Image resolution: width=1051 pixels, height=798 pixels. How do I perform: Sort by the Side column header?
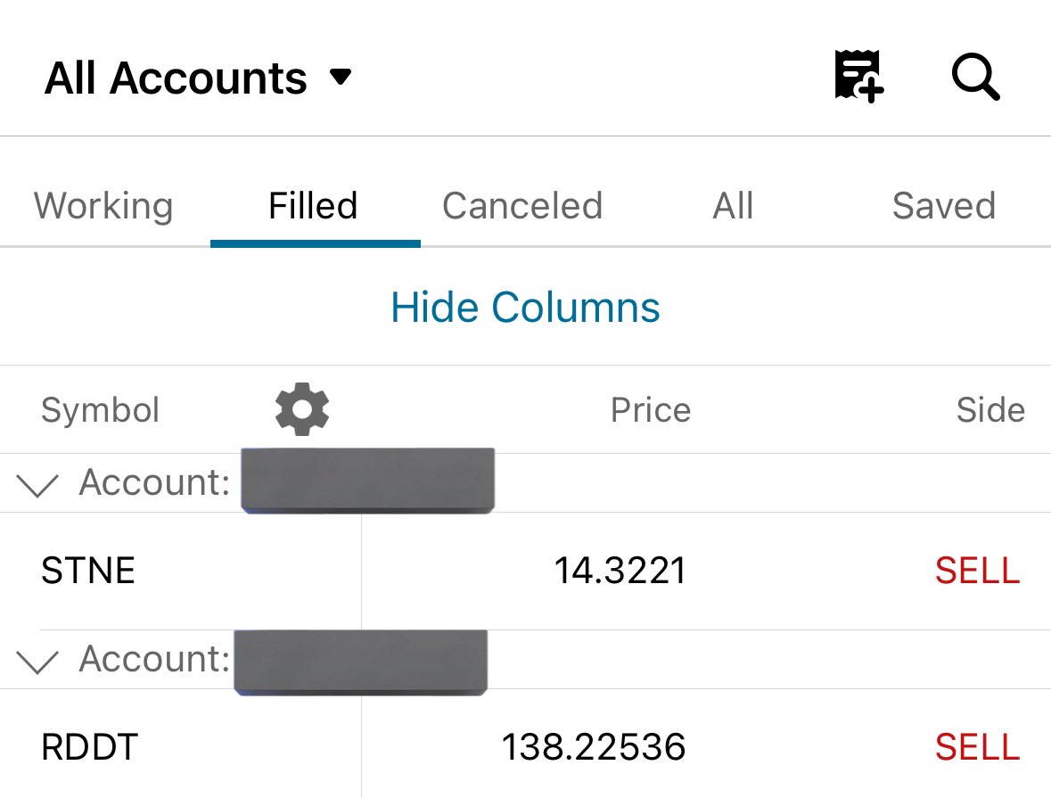coord(990,410)
